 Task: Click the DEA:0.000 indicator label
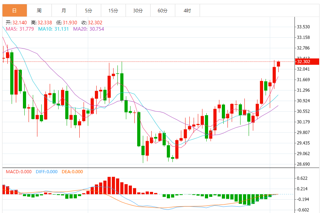72,172
